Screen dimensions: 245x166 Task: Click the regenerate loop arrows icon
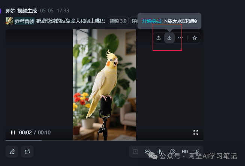(x=27, y=152)
